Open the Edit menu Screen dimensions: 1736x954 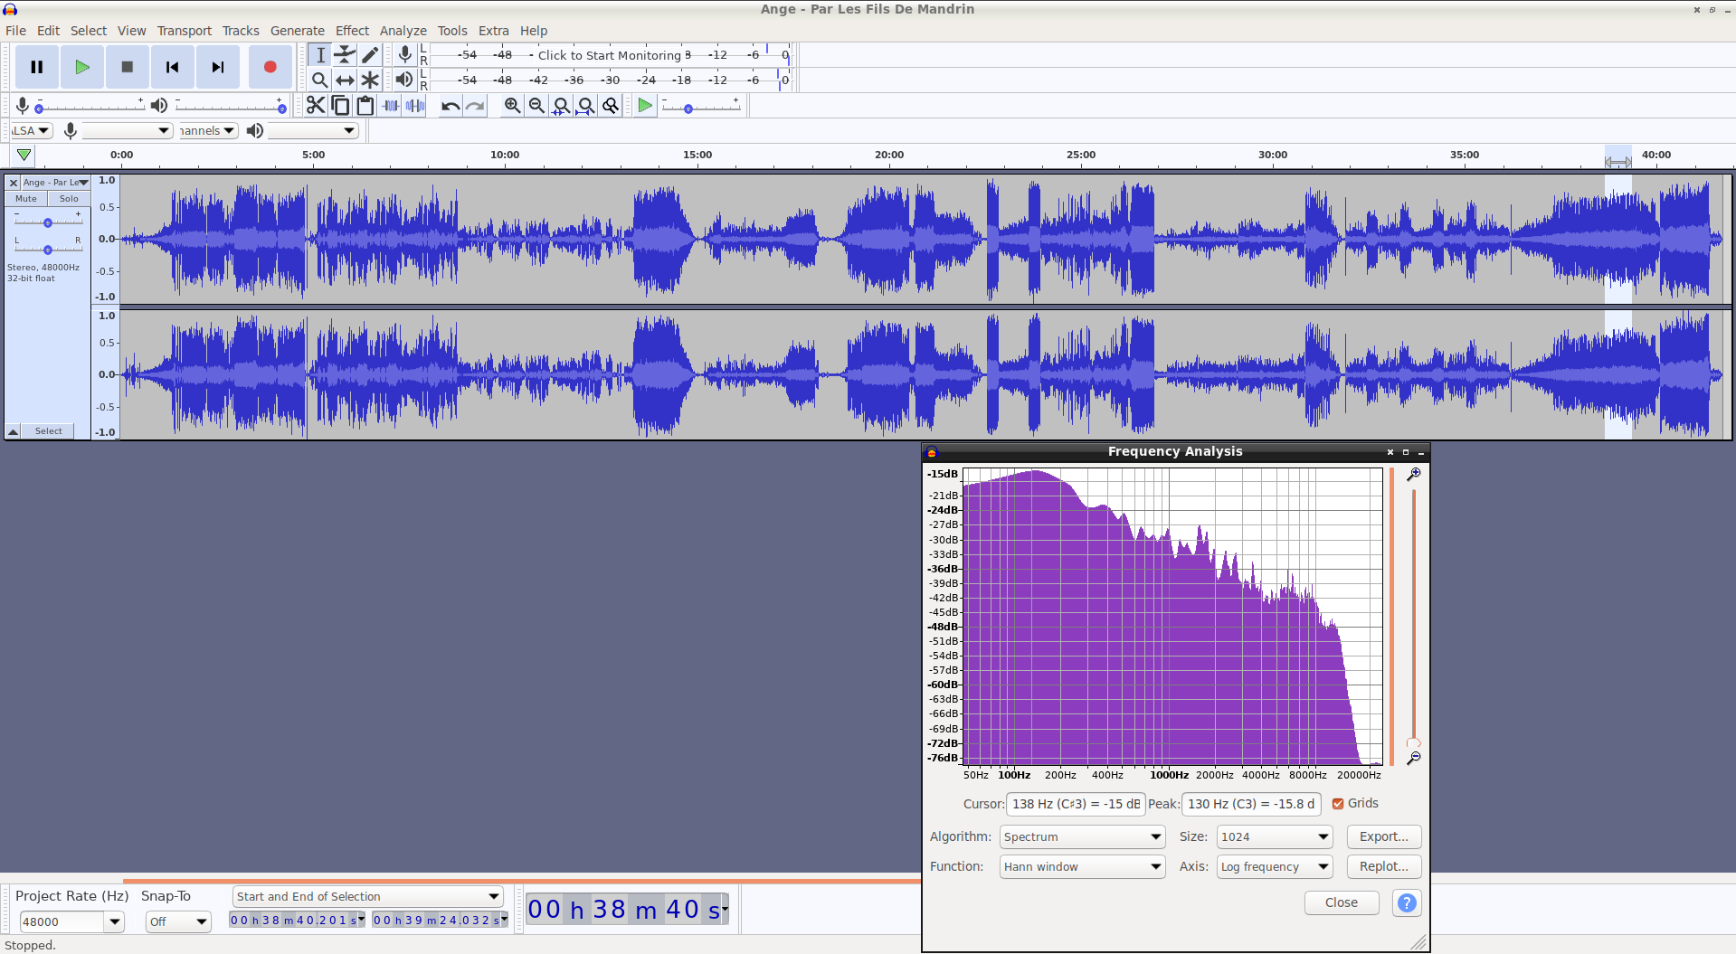(48, 31)
